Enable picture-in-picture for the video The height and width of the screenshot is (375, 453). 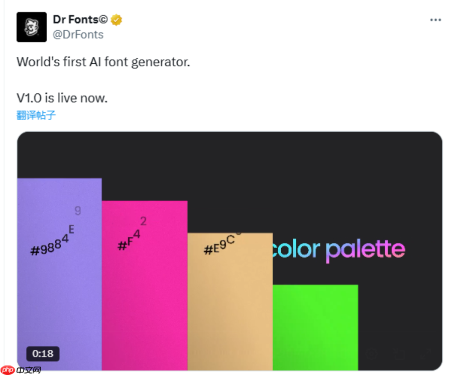pos(398,354)
